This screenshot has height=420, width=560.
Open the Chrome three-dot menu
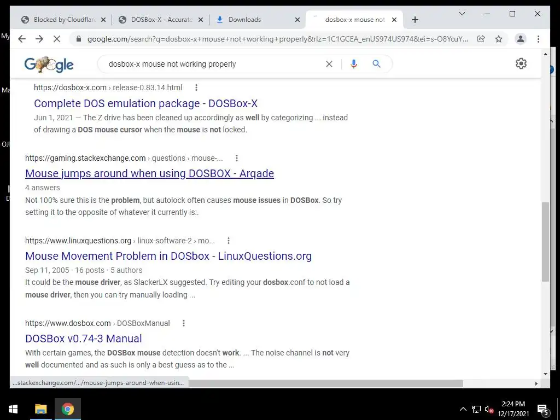coord(538,39)
